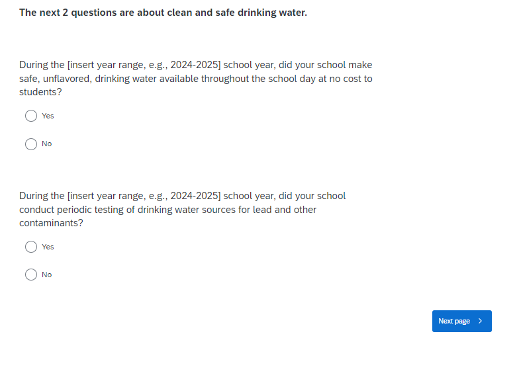Click the "Next page" text on the blue button

pyautogui.click(x=454, y=321)
